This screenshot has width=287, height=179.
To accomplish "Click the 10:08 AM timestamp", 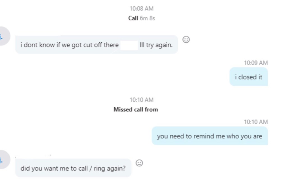I will 142,9.
